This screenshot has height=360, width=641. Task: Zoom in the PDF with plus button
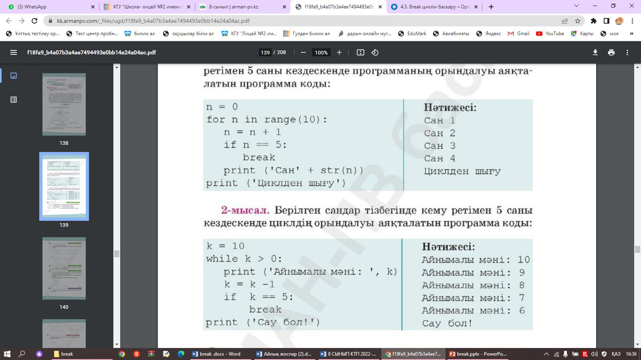pos(339,52)
